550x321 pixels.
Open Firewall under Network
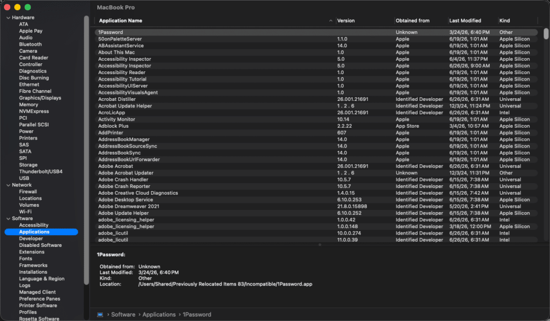[28, 192]
